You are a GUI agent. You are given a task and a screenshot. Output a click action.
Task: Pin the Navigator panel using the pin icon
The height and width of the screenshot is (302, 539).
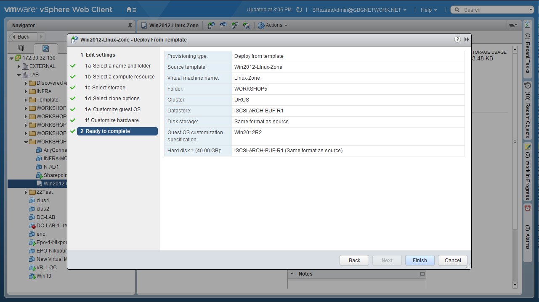click(130, 26)
